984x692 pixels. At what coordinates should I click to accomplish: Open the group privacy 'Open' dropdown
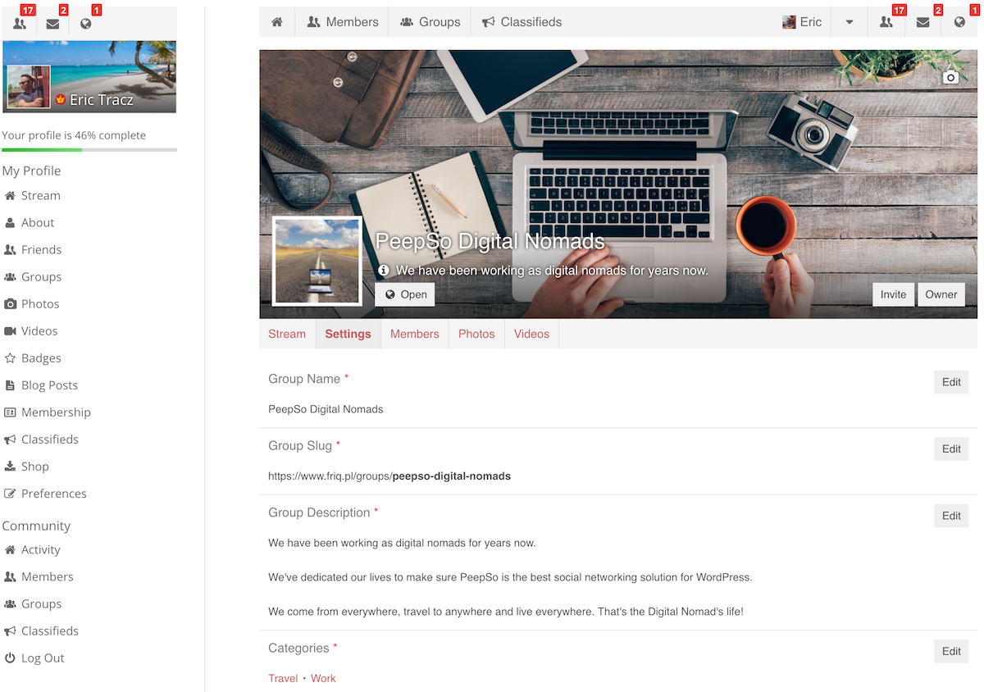405,294
